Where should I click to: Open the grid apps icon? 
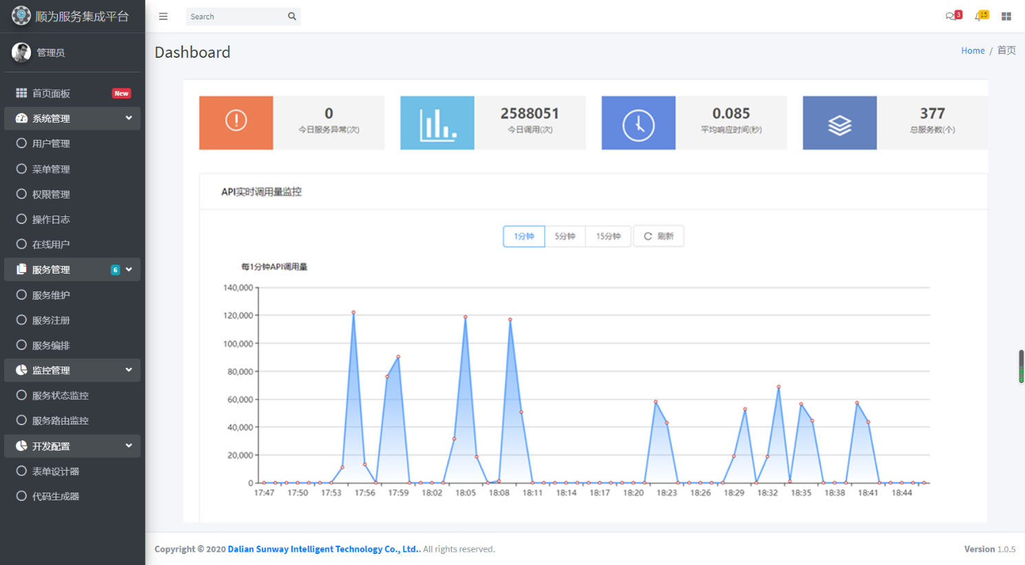pos(1006,17)
